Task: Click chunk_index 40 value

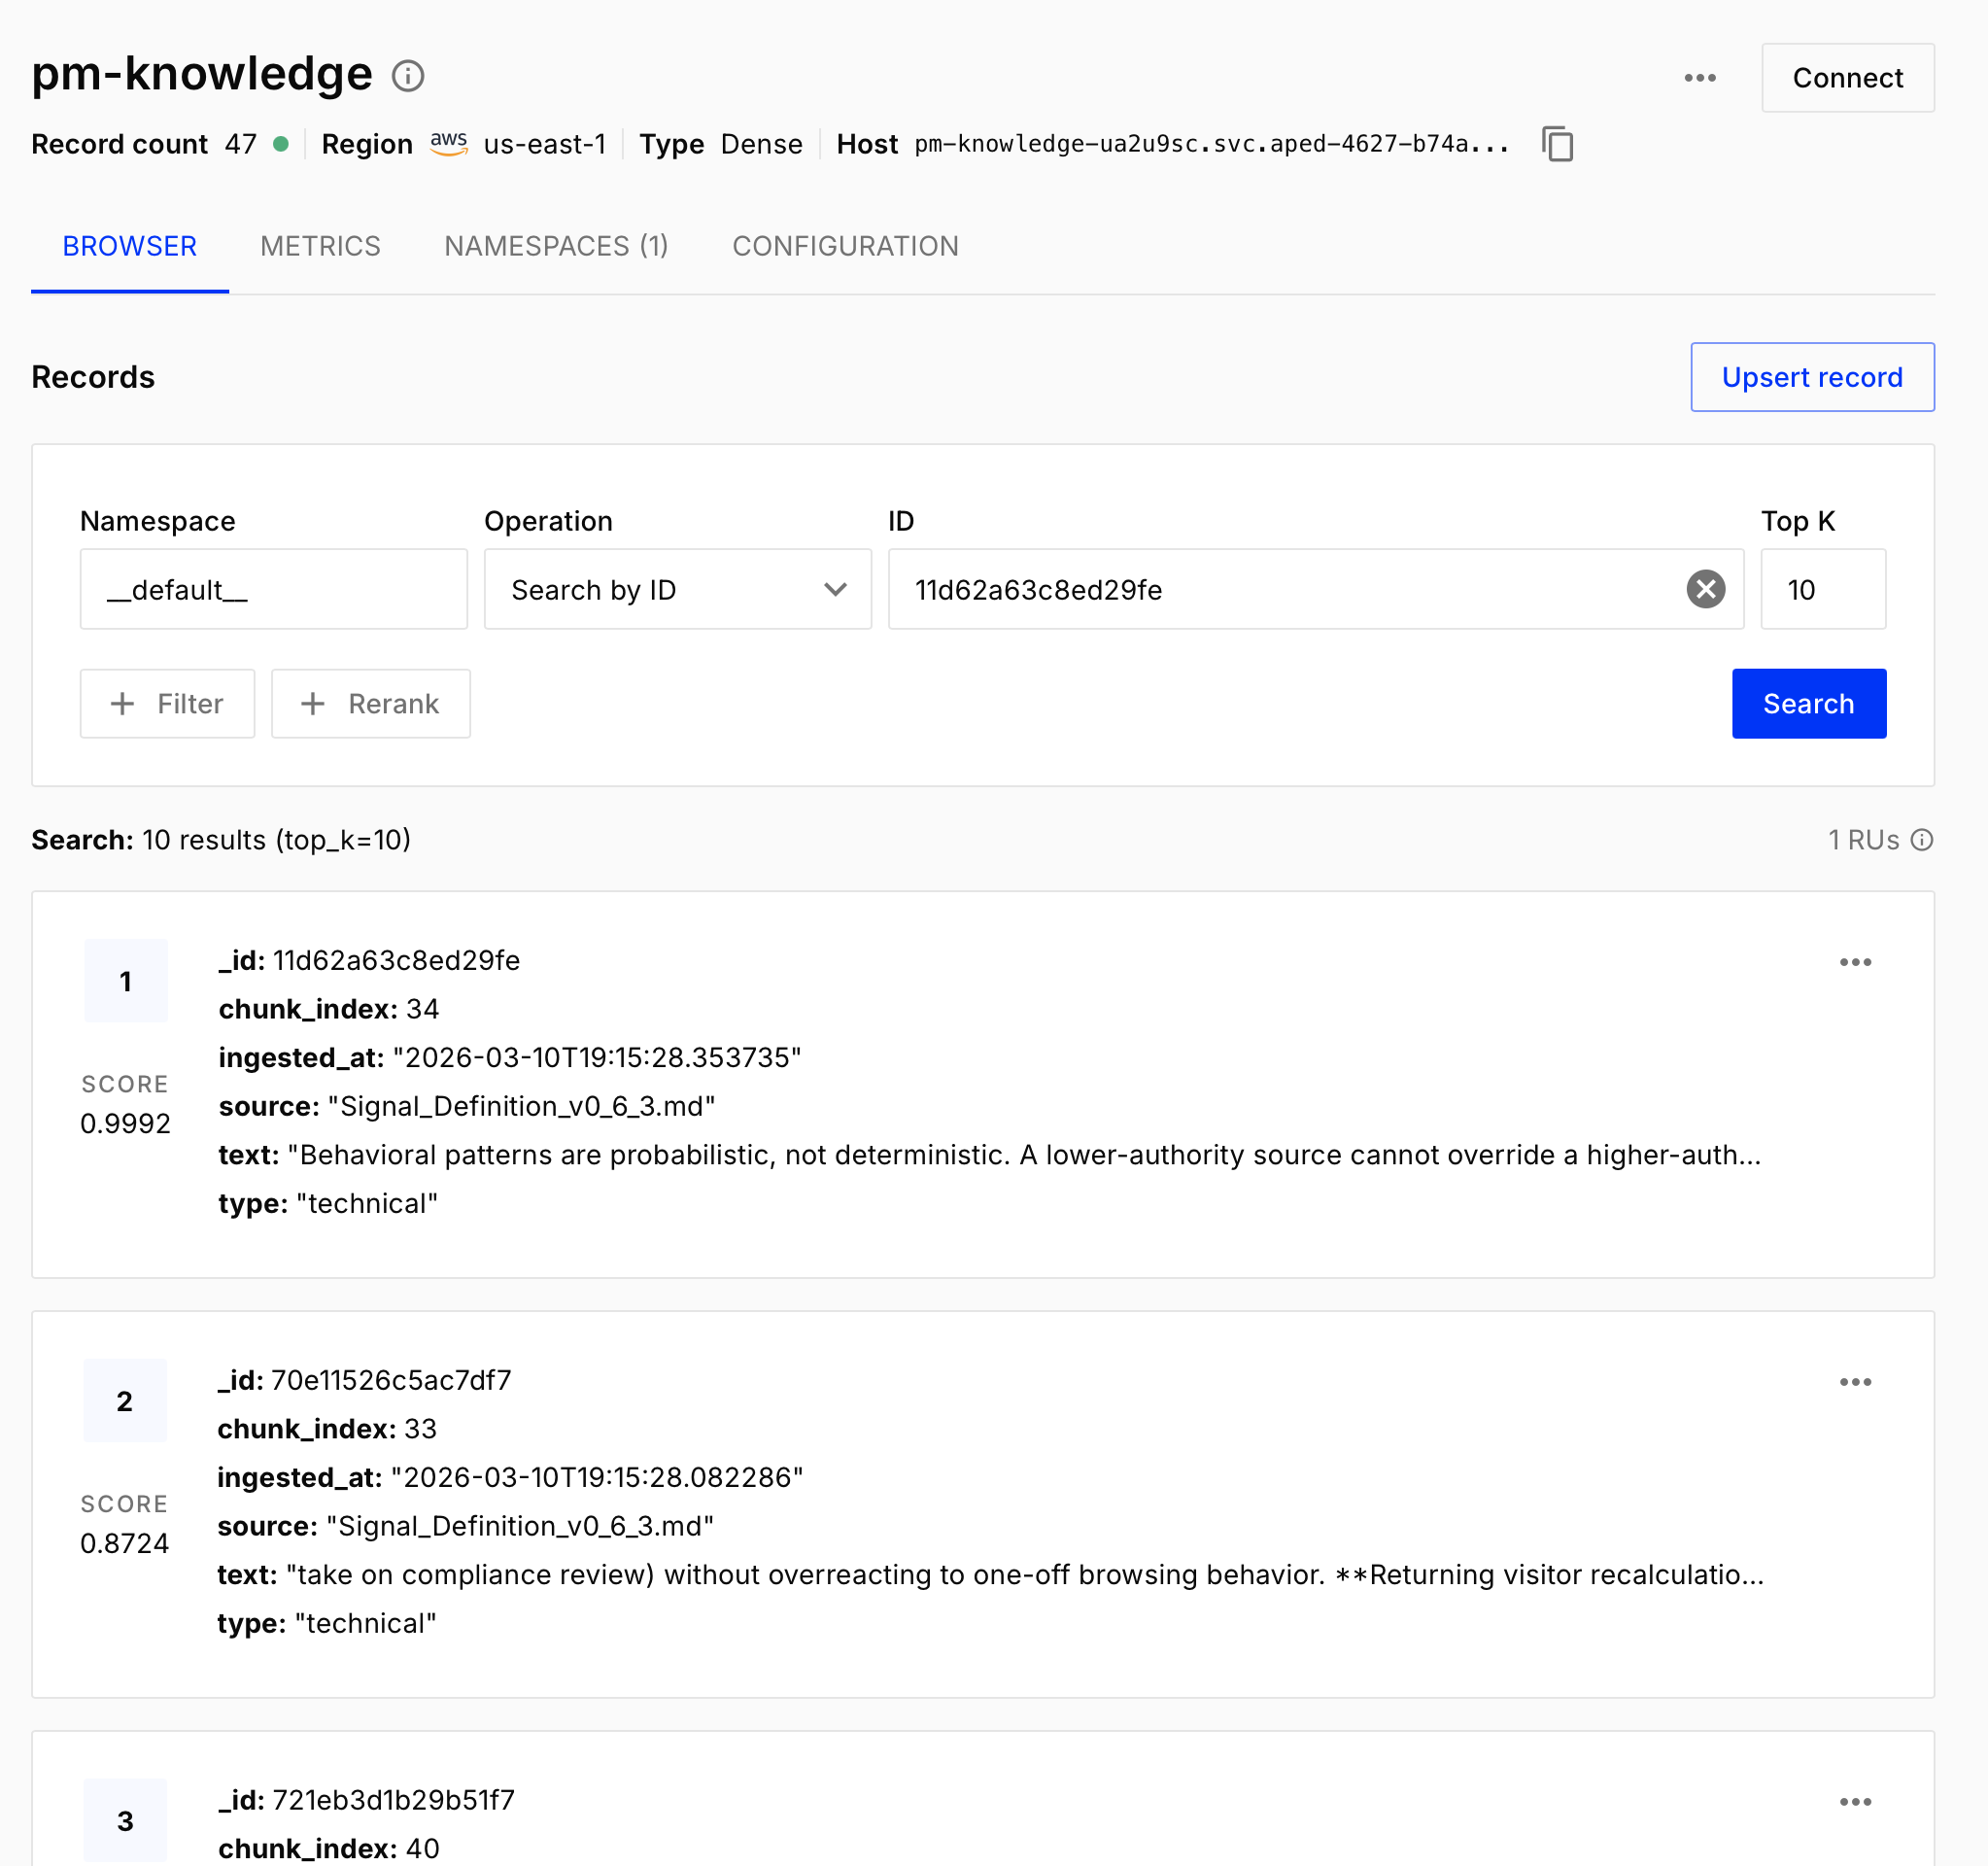Action: click(422, 1849)
